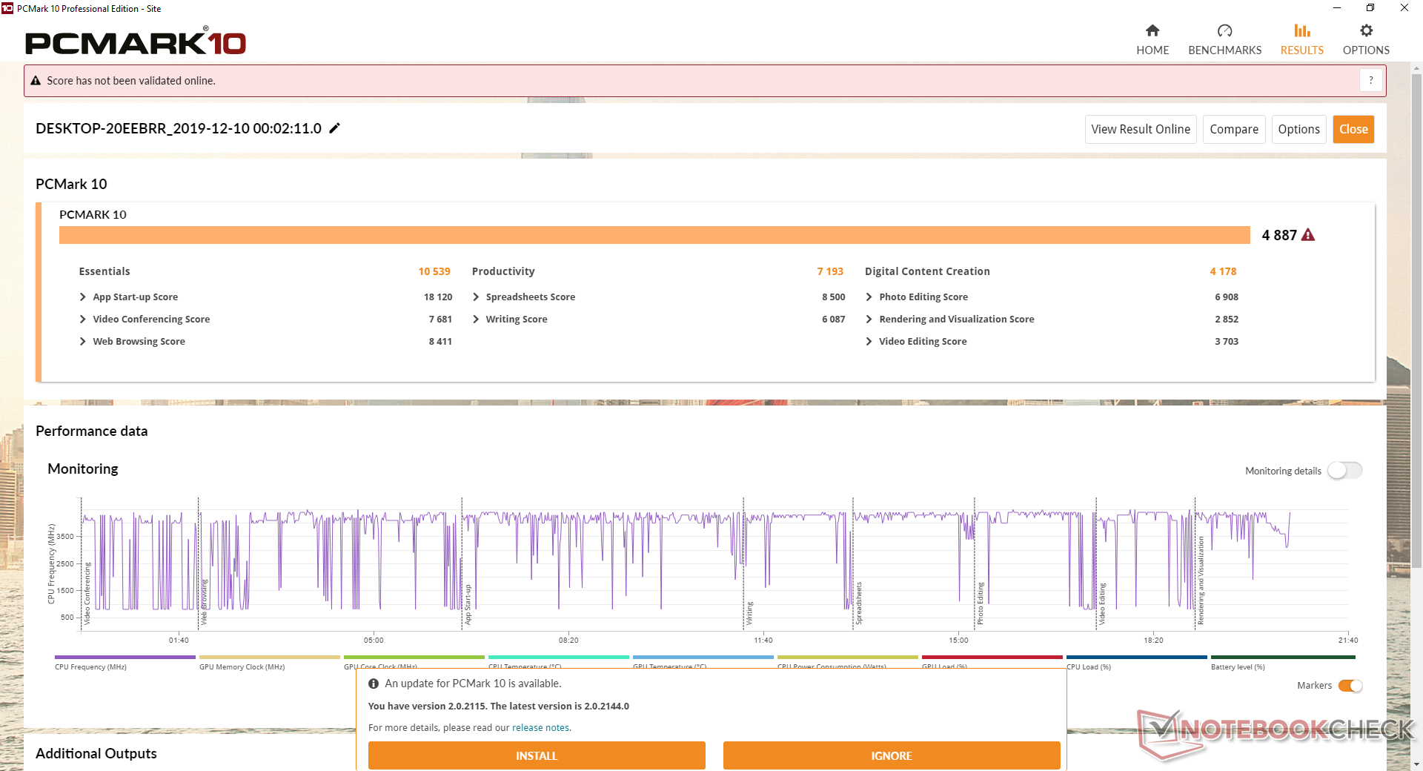Click the Performance data heading

click(92, 431)
